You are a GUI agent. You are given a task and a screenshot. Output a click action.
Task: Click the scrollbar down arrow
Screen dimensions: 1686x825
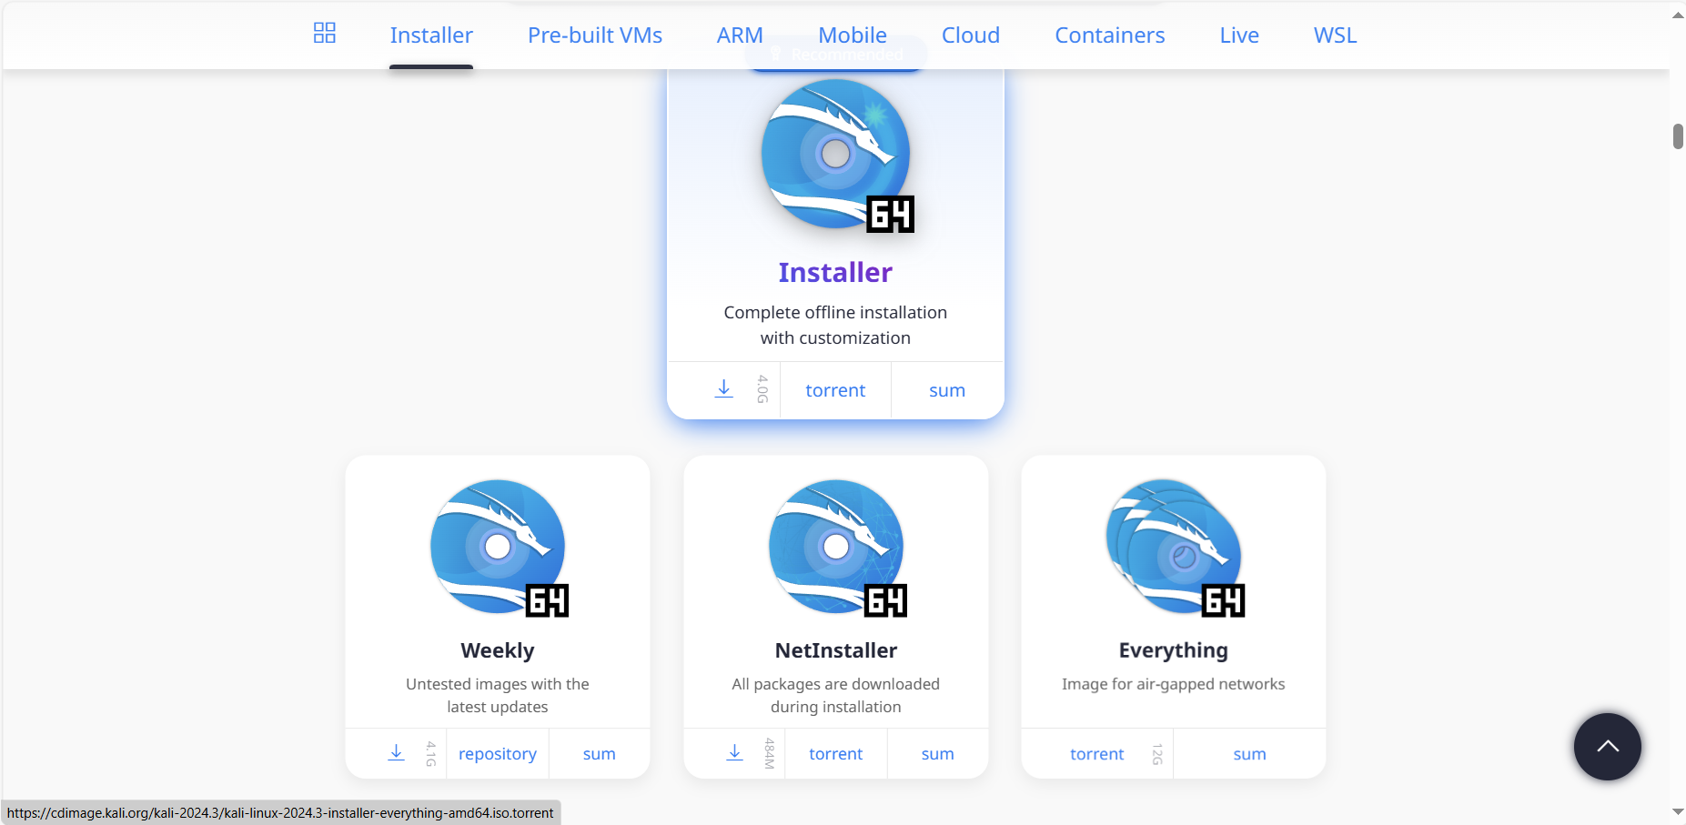(x=1678, y=811)
